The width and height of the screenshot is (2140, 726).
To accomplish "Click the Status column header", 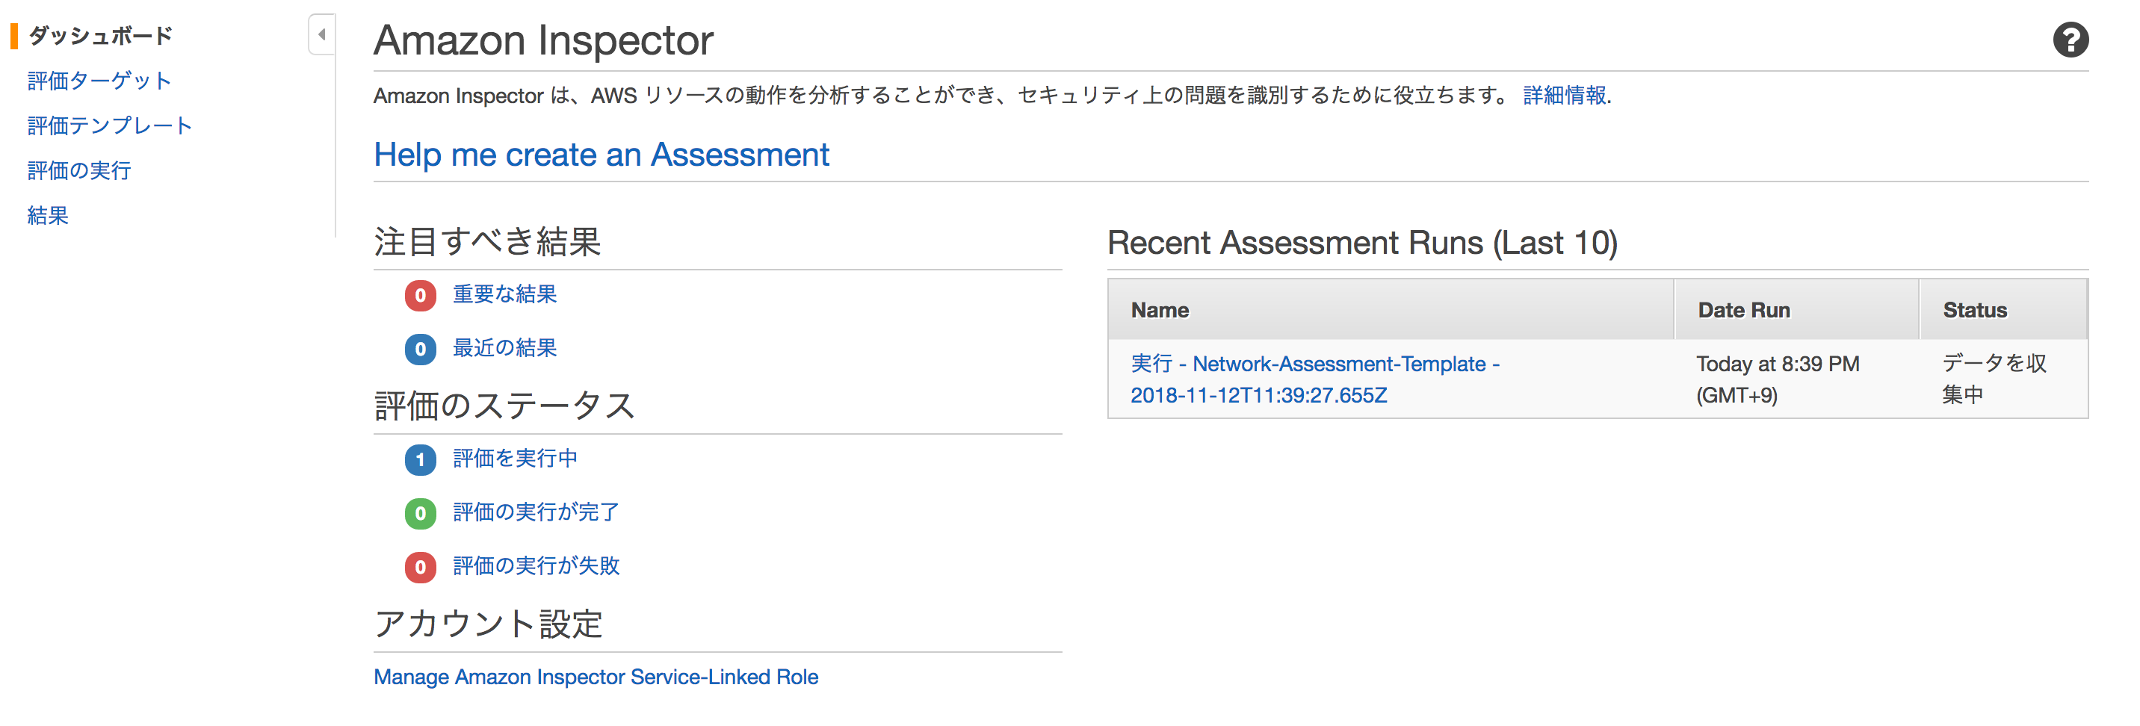I will point(2003,310).
